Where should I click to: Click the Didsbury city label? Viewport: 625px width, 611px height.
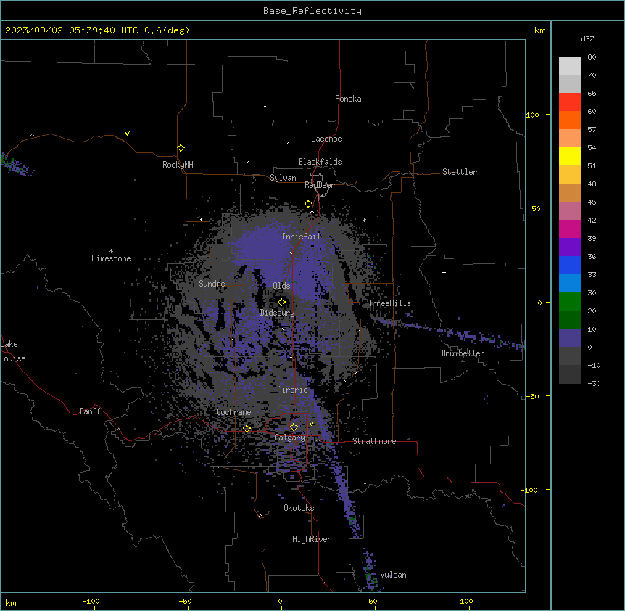click(x=278, y=313)
